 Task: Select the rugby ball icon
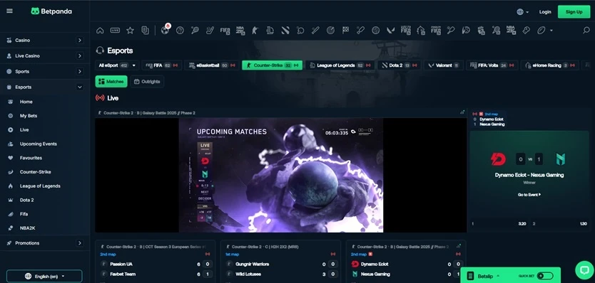click(541, 31)
